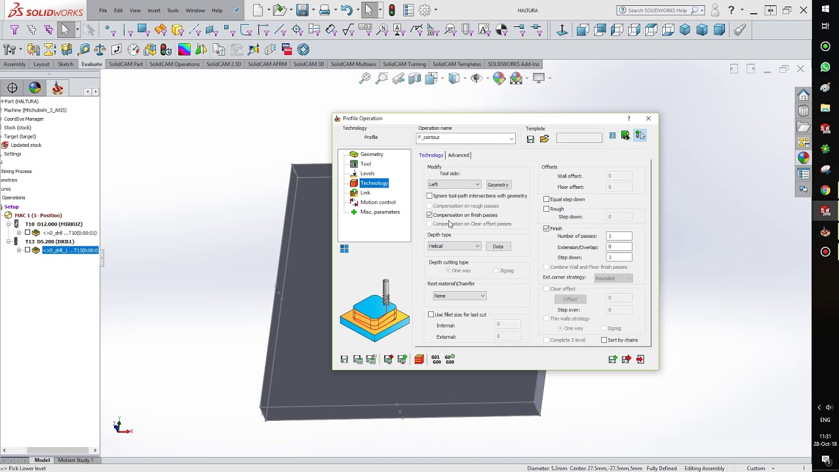Viewport: 839px width, 472px height.
Task: Toggle checkbox of D_drill T10 operation
Action: (28, 233)
